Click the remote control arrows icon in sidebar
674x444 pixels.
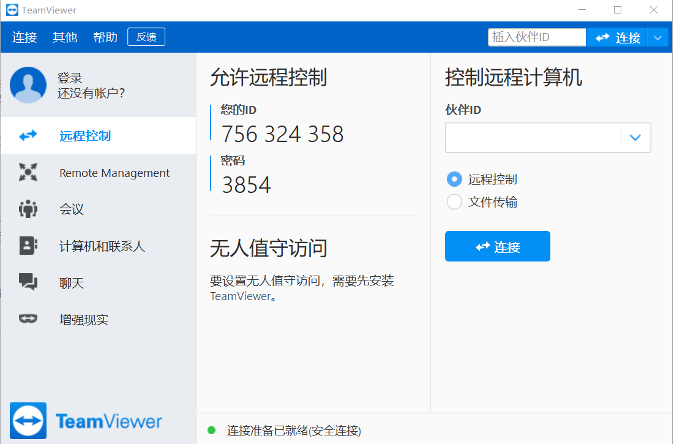[x=28, y=135]
